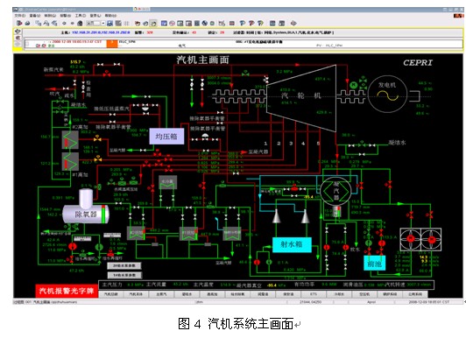The width and height of the screenshot is (466, 338).
Task: Switch to the 主蒸汽 screen tab
Action: click(x=162, y=294)
